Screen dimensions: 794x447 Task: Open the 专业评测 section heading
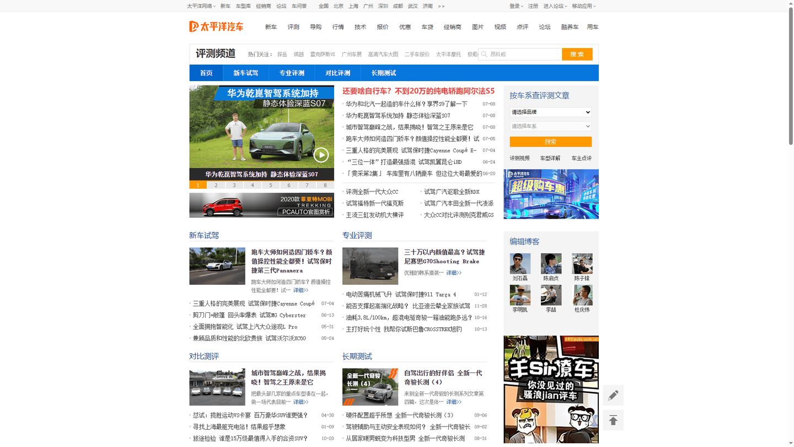(x=357, y=235)
